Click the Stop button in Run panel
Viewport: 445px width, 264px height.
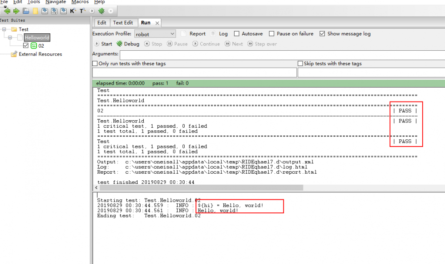point(153,44)
